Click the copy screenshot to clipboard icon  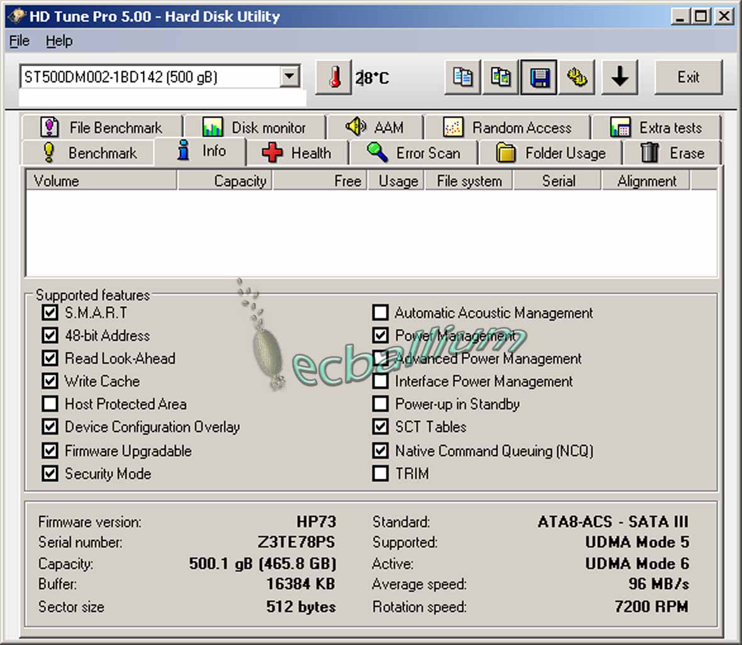pyautogui.click(x=501, y=77)
